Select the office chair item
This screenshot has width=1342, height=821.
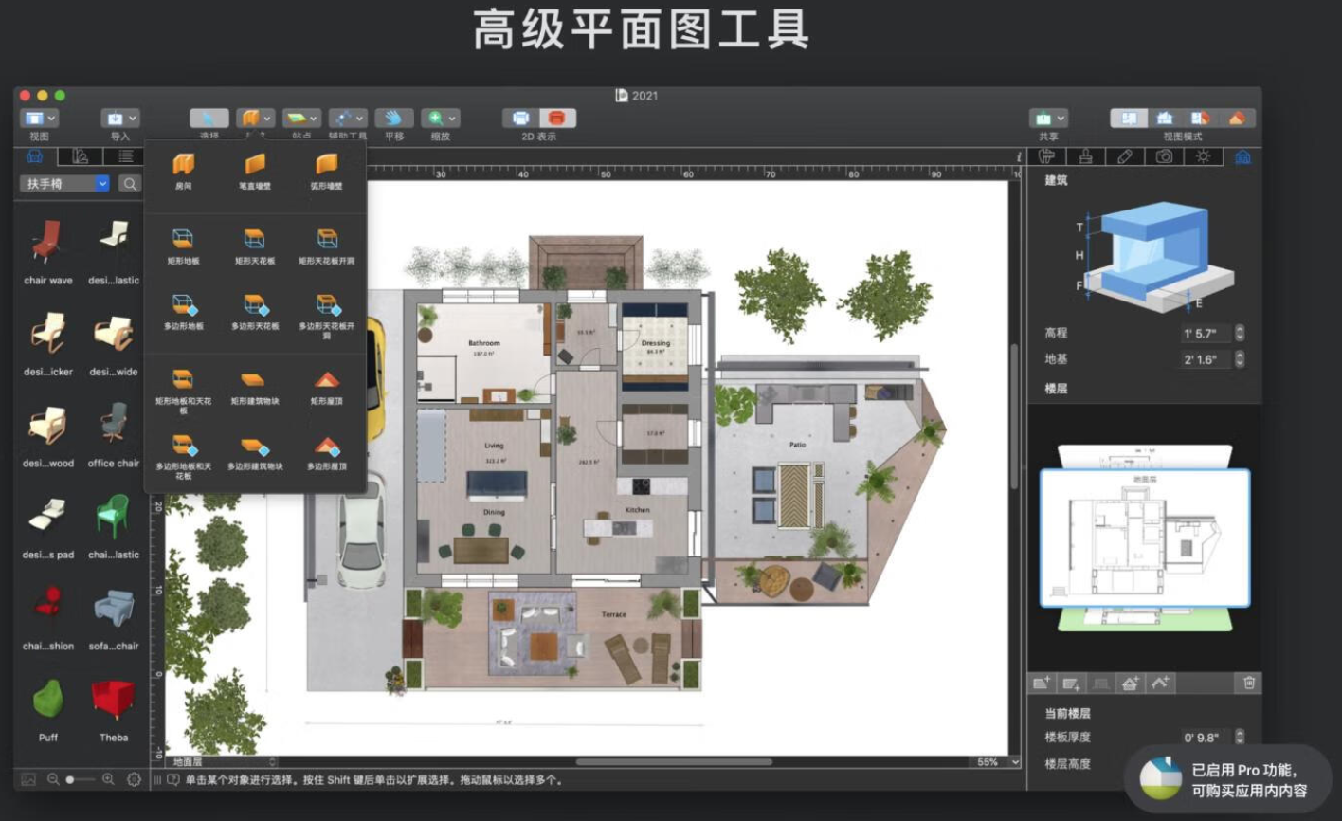(x=114, y=434)
